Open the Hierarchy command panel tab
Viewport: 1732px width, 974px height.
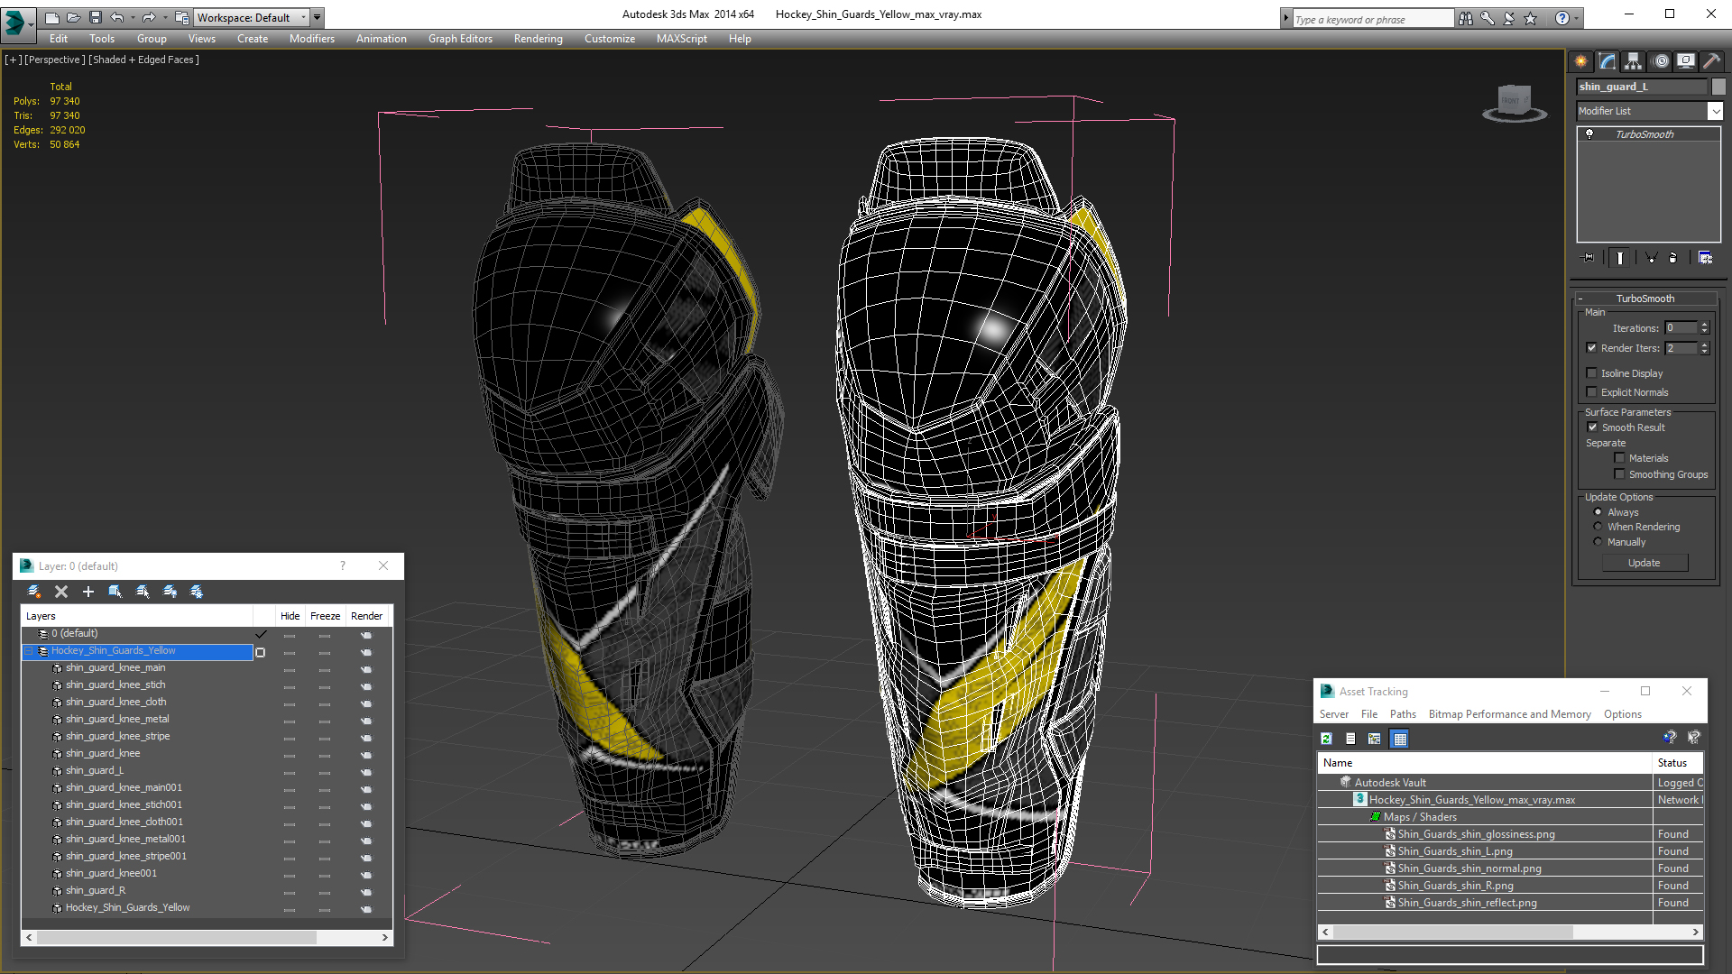pyautogui.click(x=1634, y=61)
